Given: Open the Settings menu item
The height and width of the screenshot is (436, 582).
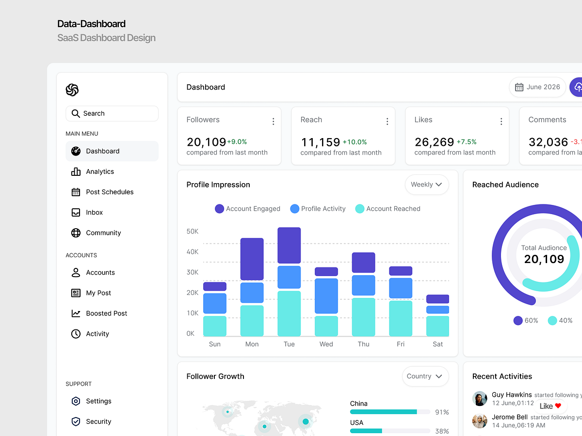Looking at the screenshot, I should pos(91,401).
